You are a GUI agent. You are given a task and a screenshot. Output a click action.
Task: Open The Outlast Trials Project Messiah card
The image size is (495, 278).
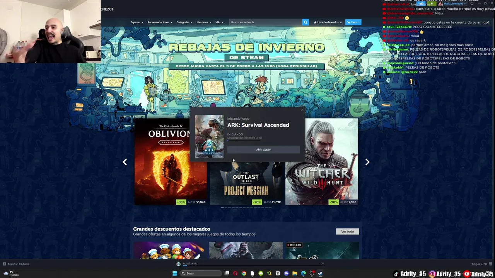(246, 183)
